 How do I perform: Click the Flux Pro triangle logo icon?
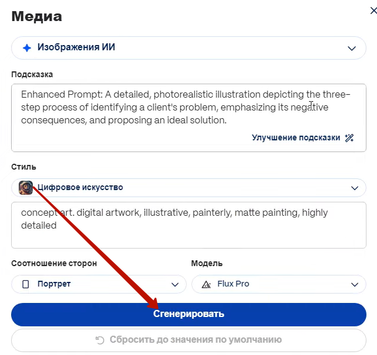point(206,284)
